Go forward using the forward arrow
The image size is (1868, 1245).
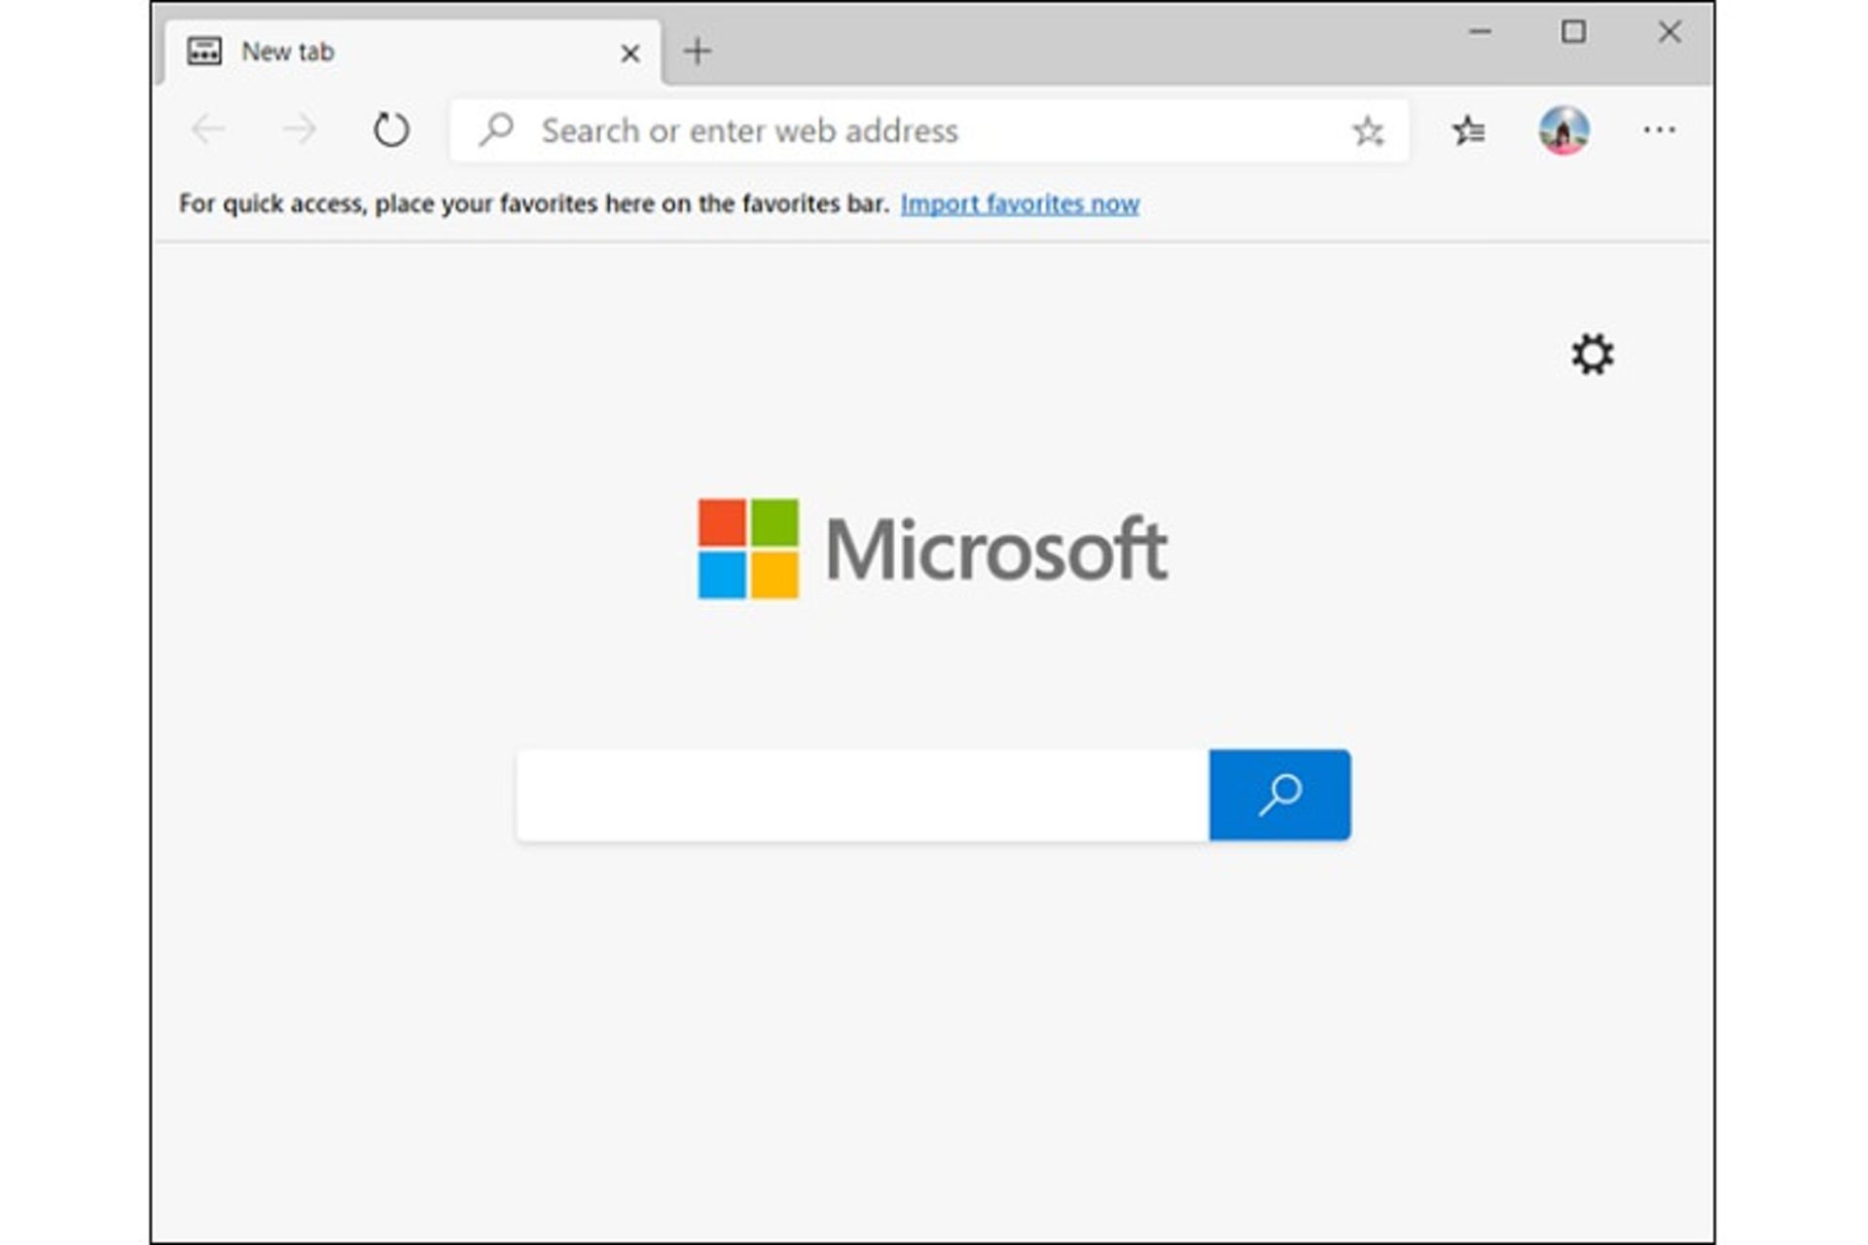pos(299,129)
